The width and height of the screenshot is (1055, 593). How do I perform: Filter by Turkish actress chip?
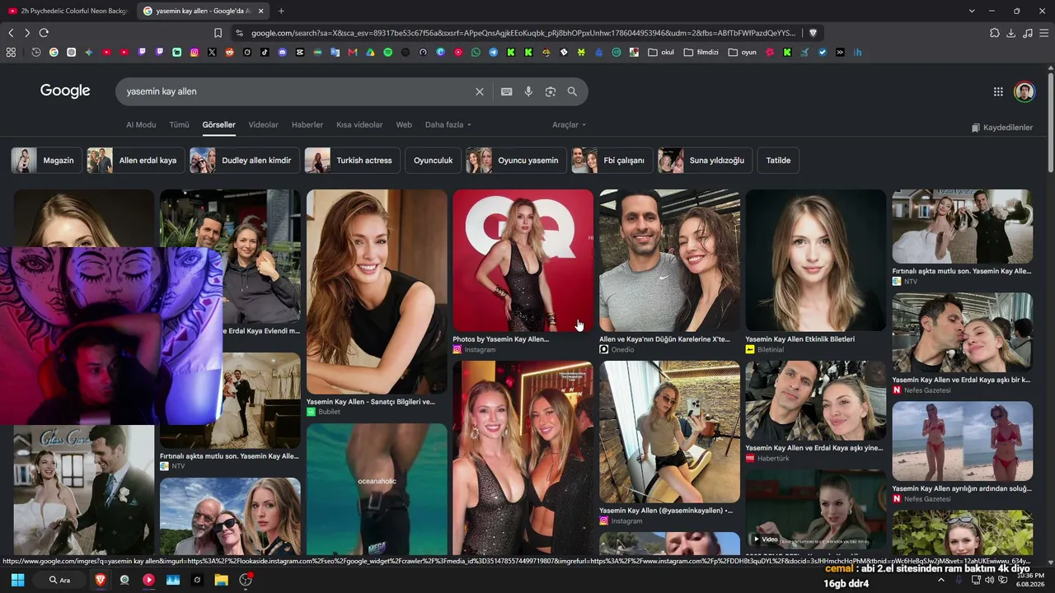click(x=352, y=161)
